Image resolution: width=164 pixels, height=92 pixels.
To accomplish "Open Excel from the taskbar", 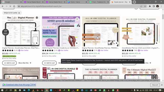I will pyautogui.click(x=100, y=90).
